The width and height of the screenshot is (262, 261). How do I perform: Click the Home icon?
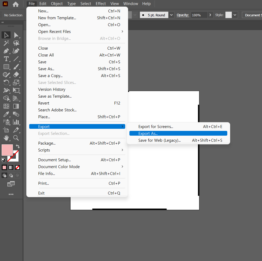point(16,4)
